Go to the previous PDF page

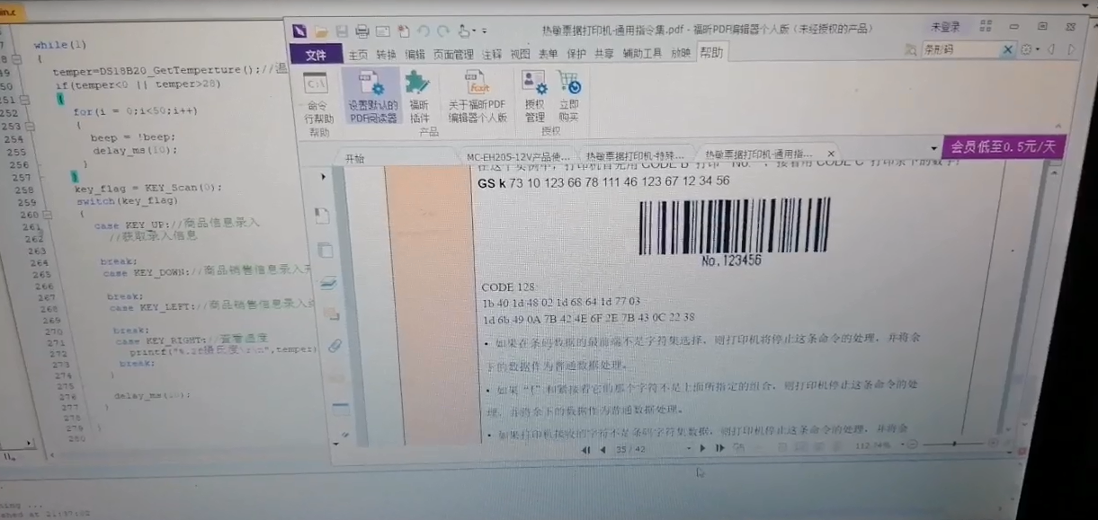coord(603,449)
